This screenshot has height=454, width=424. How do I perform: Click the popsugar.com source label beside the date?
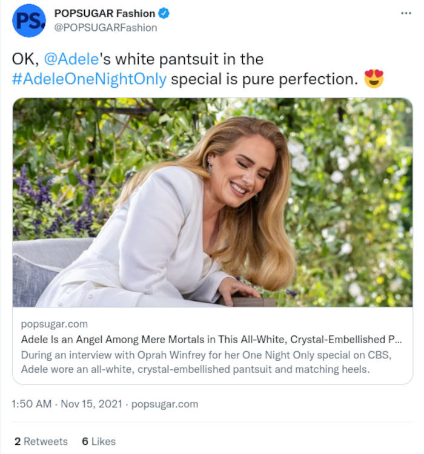pos(165,404)
